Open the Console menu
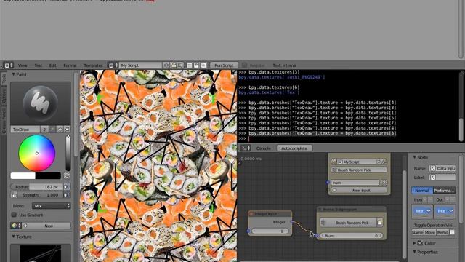Image resolution: width=465 pixels, height=262 pixels. click(x=263, y=148)
